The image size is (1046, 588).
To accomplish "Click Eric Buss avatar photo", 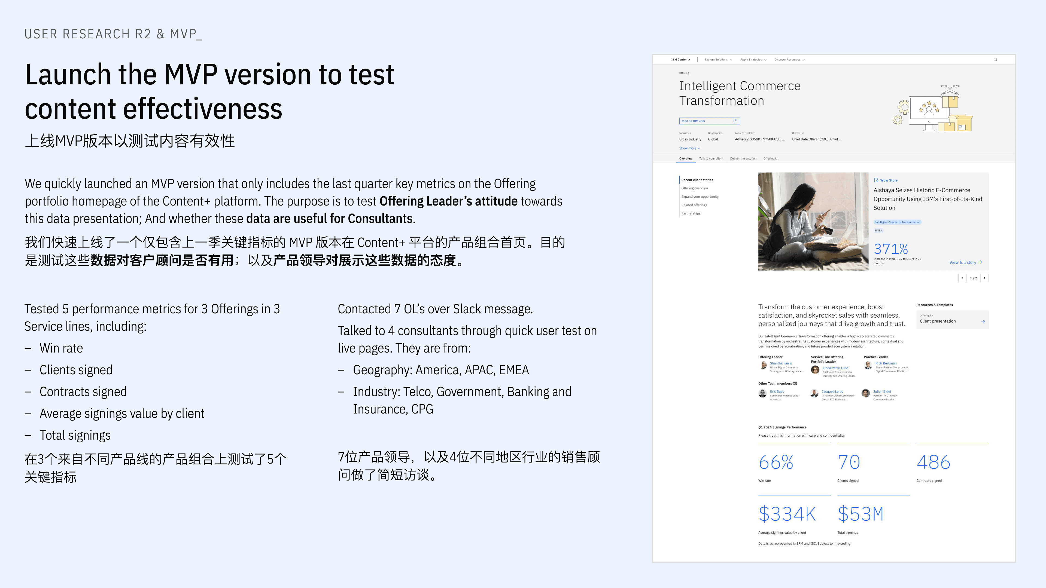I will [x=763, y=393].
